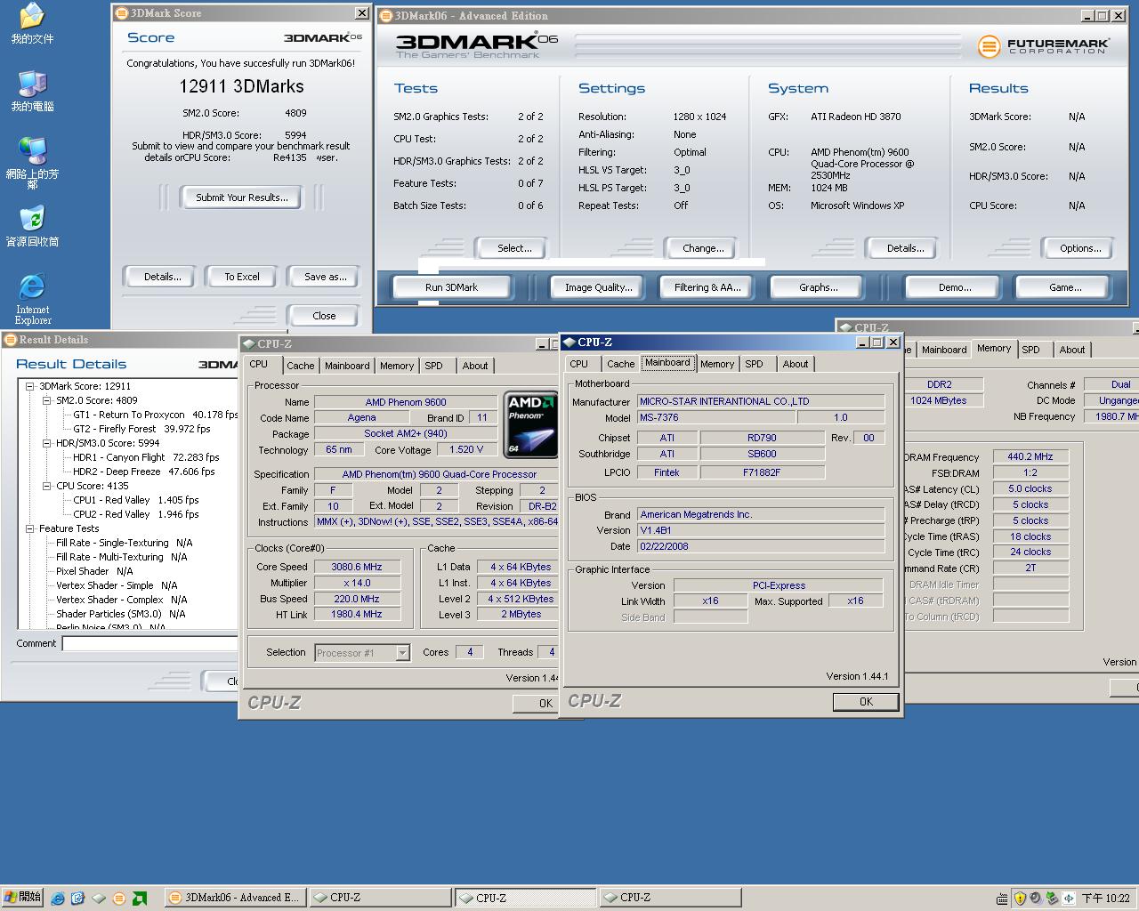Open the SPD tab in front CPU-Z window
The width and height of the screenshot is (1139, 911).
coord(754,364)
